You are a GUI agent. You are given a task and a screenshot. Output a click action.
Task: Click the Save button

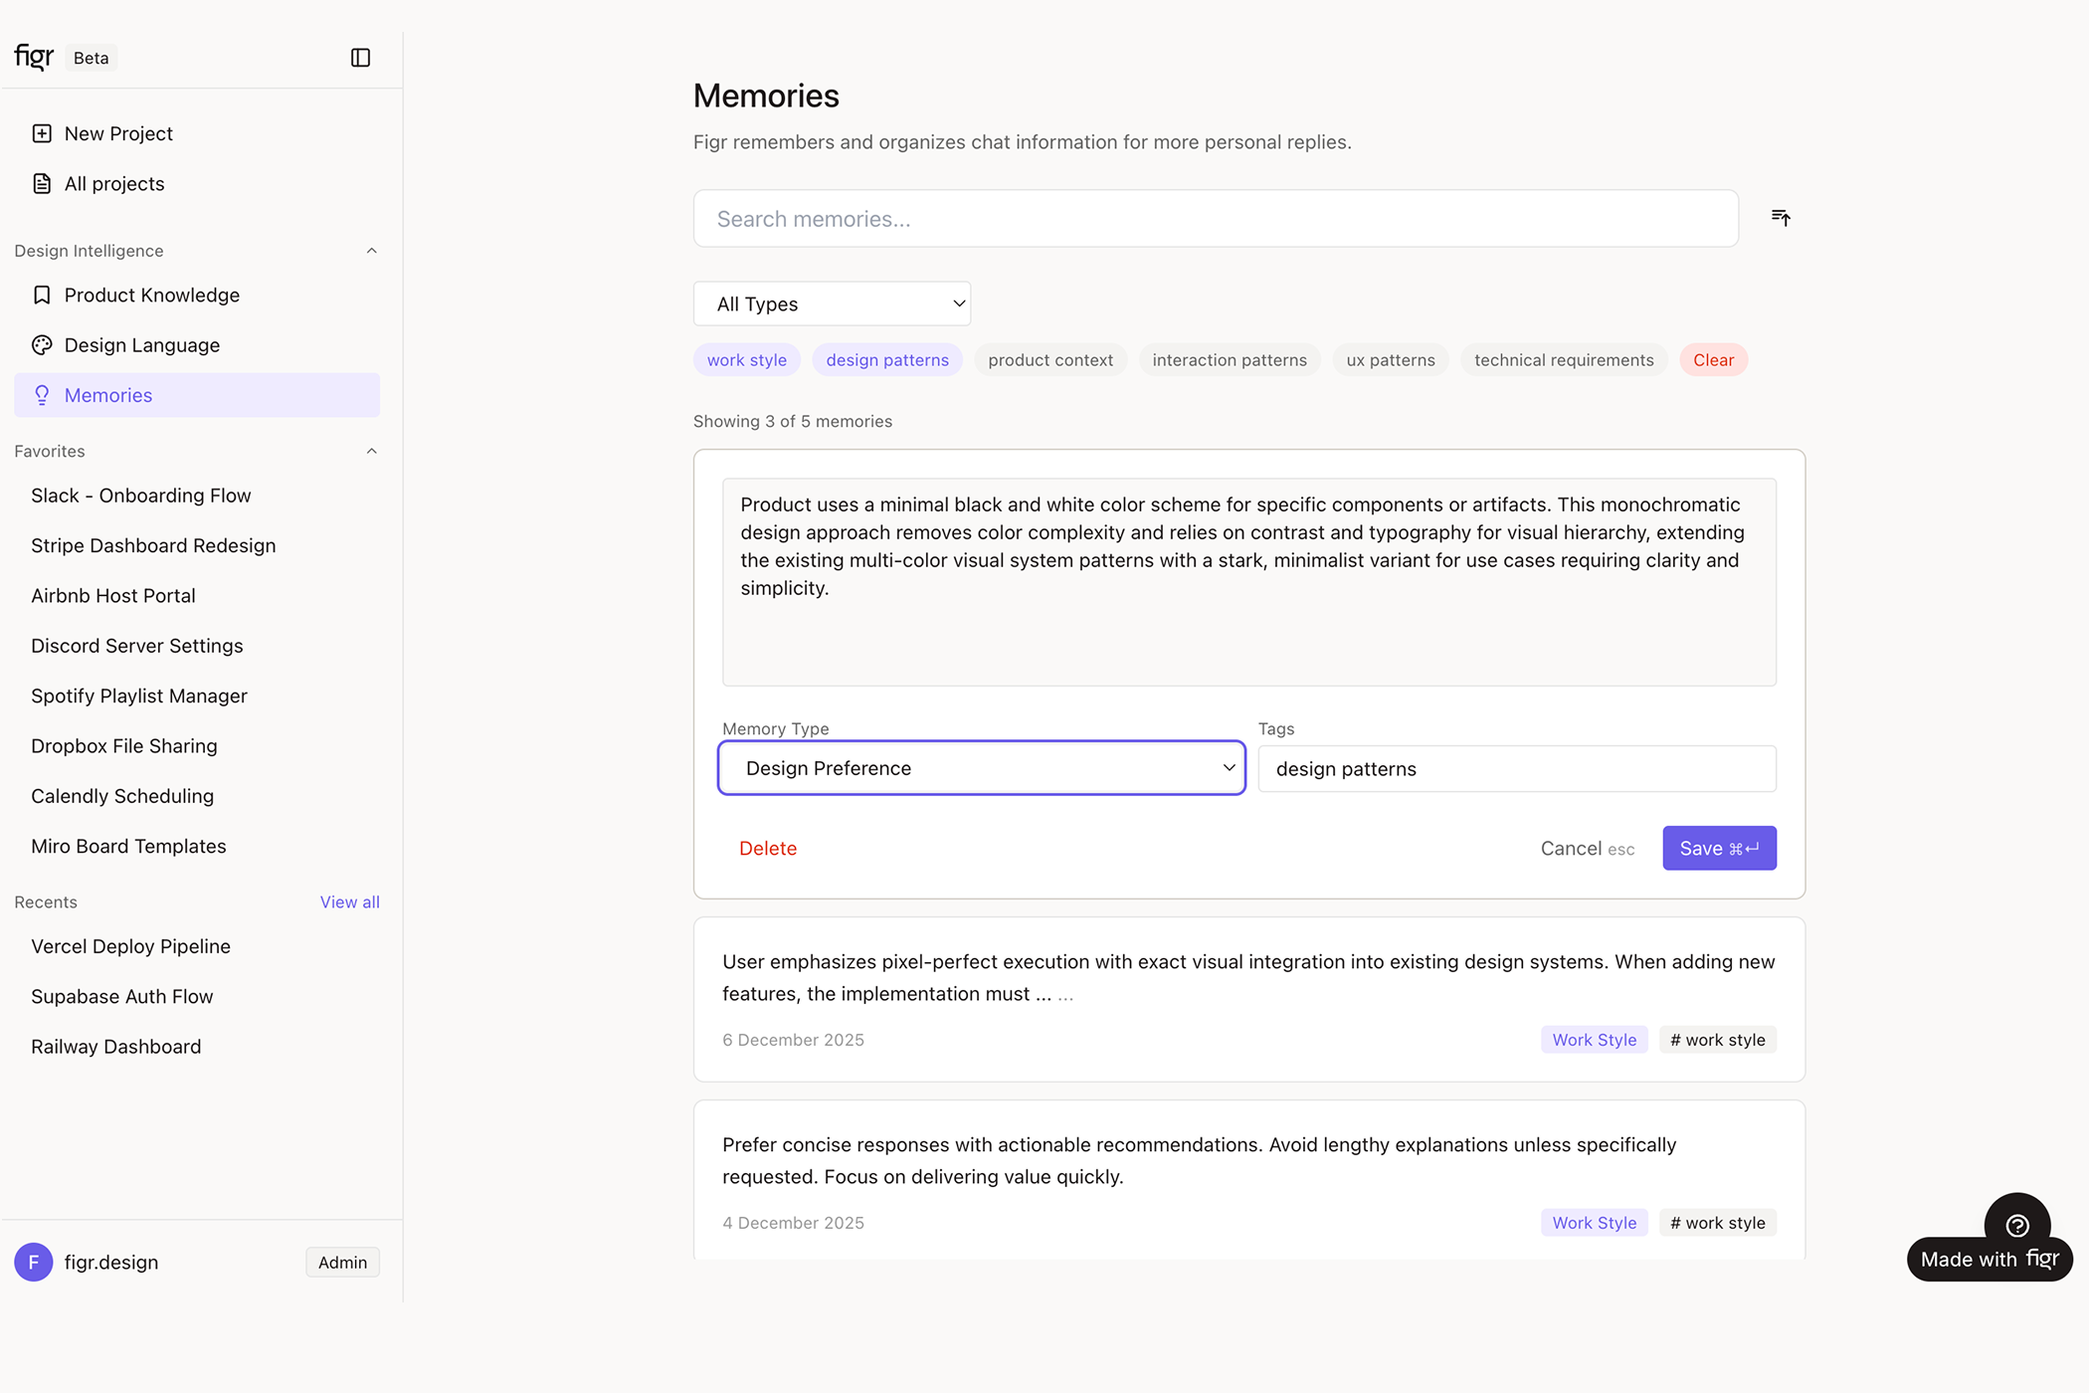click(1718, 849)
